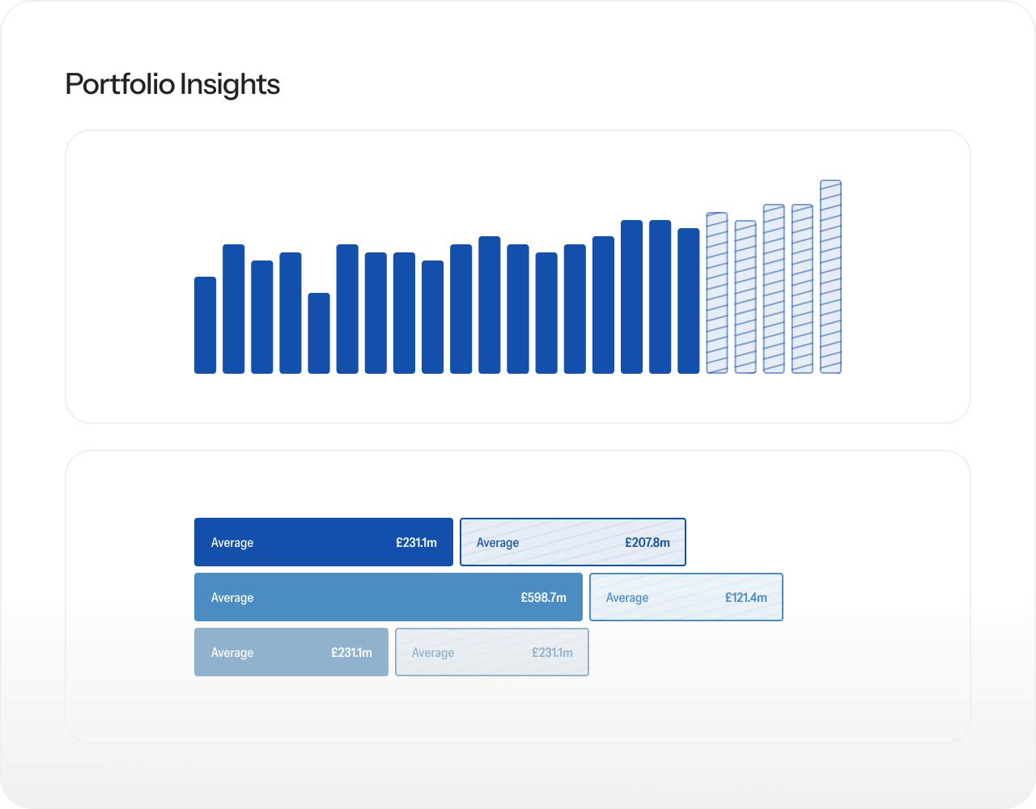Click the "Portfolio Insights" heading
Screen dimensions: 1036x809
coord(172,84)
